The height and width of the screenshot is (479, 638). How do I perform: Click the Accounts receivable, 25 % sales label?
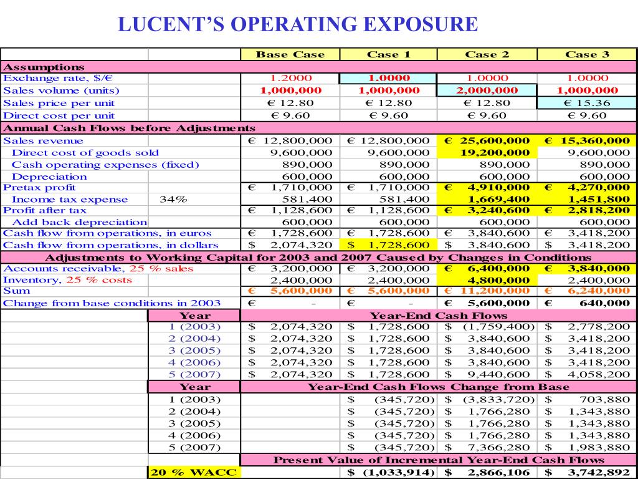98,268
